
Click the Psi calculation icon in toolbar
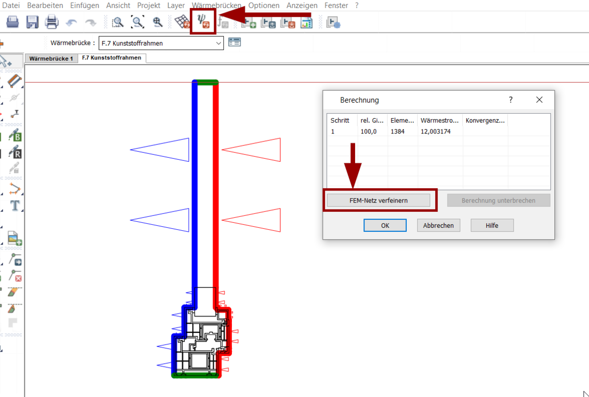(x=203, y=22)
